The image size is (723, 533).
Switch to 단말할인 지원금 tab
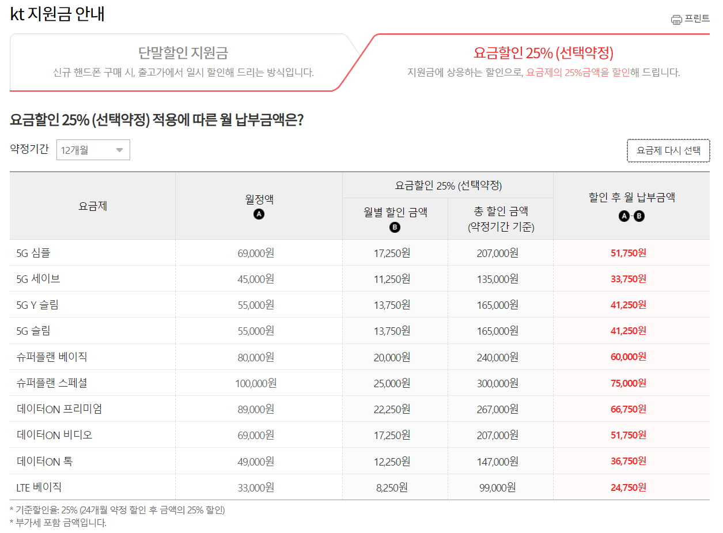[183, 62]
